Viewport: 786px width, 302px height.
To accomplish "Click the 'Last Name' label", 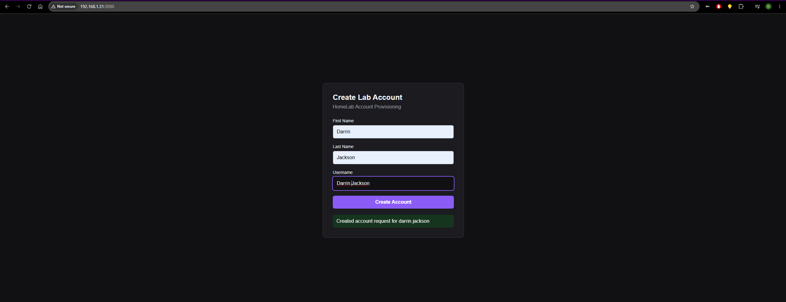I will (x=343, y=147).
